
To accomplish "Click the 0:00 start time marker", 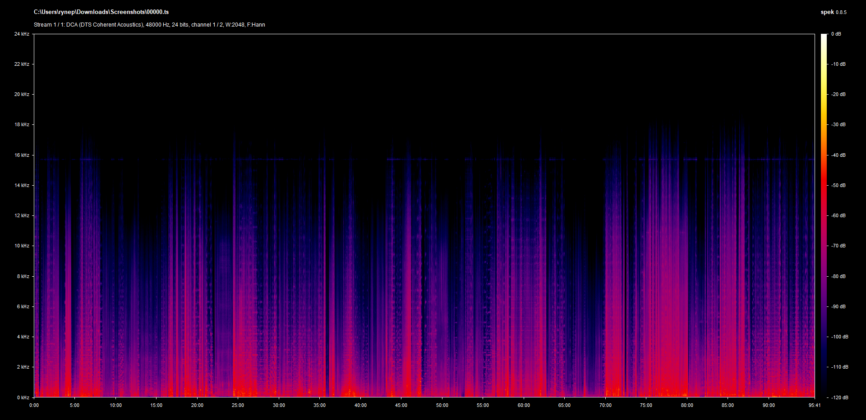I will pyautogui.click(x=34, y=405).
